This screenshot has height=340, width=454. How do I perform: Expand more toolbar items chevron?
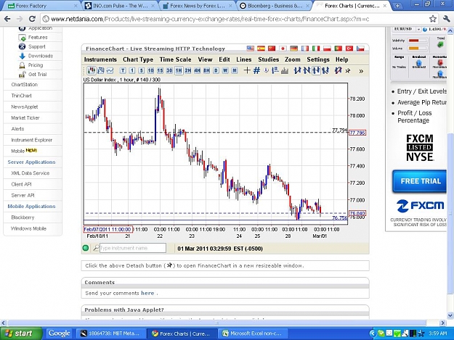pos(361,71)
